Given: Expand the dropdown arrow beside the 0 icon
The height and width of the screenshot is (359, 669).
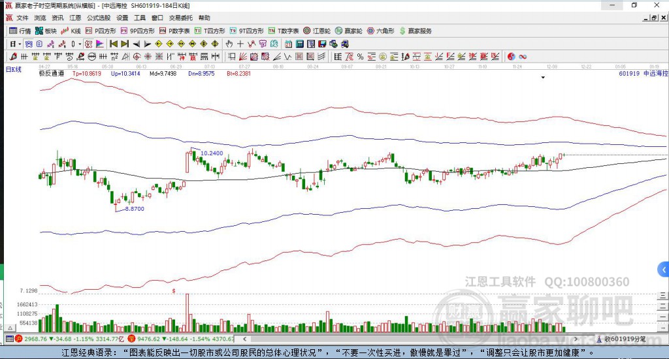Looking at the screenshot, I should pos(80,44).
